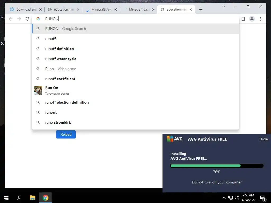Choose 'Runo - Video game' suggestion

point(136,69)
